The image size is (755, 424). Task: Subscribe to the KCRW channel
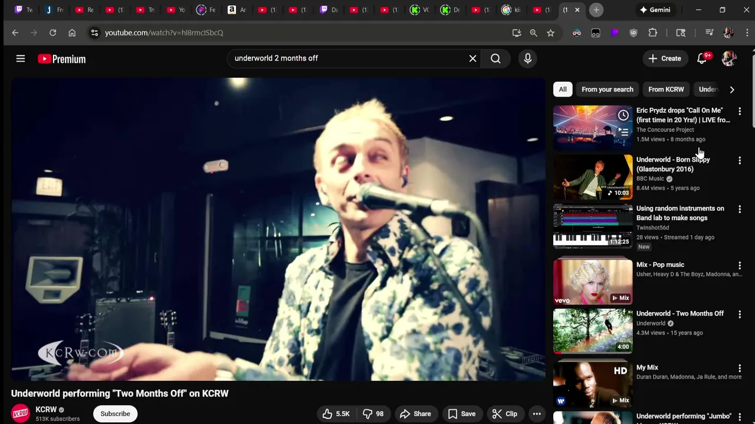(x=115, y=414)
